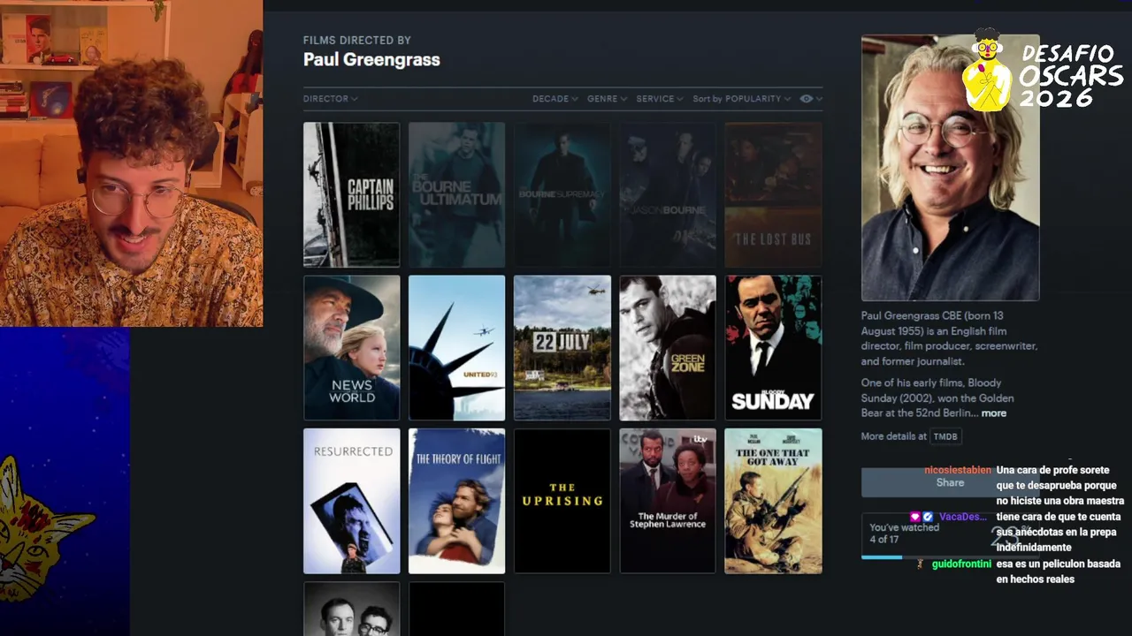Screen dimensions: 1132x636
Task: Click the Desafio Oscars 2026 logo
Action: click(x=1043, y=70)
